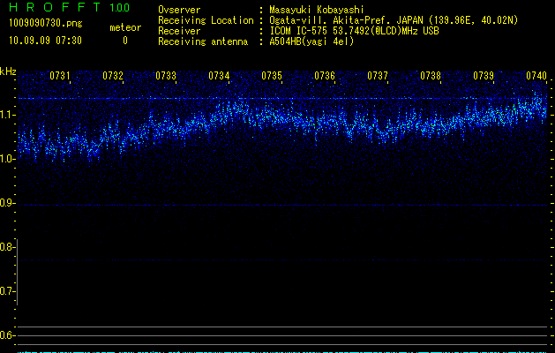Click the 0735 time marker
Image resolution: width=555 pixels, height=353 pixels.
[x=272, y=77]
